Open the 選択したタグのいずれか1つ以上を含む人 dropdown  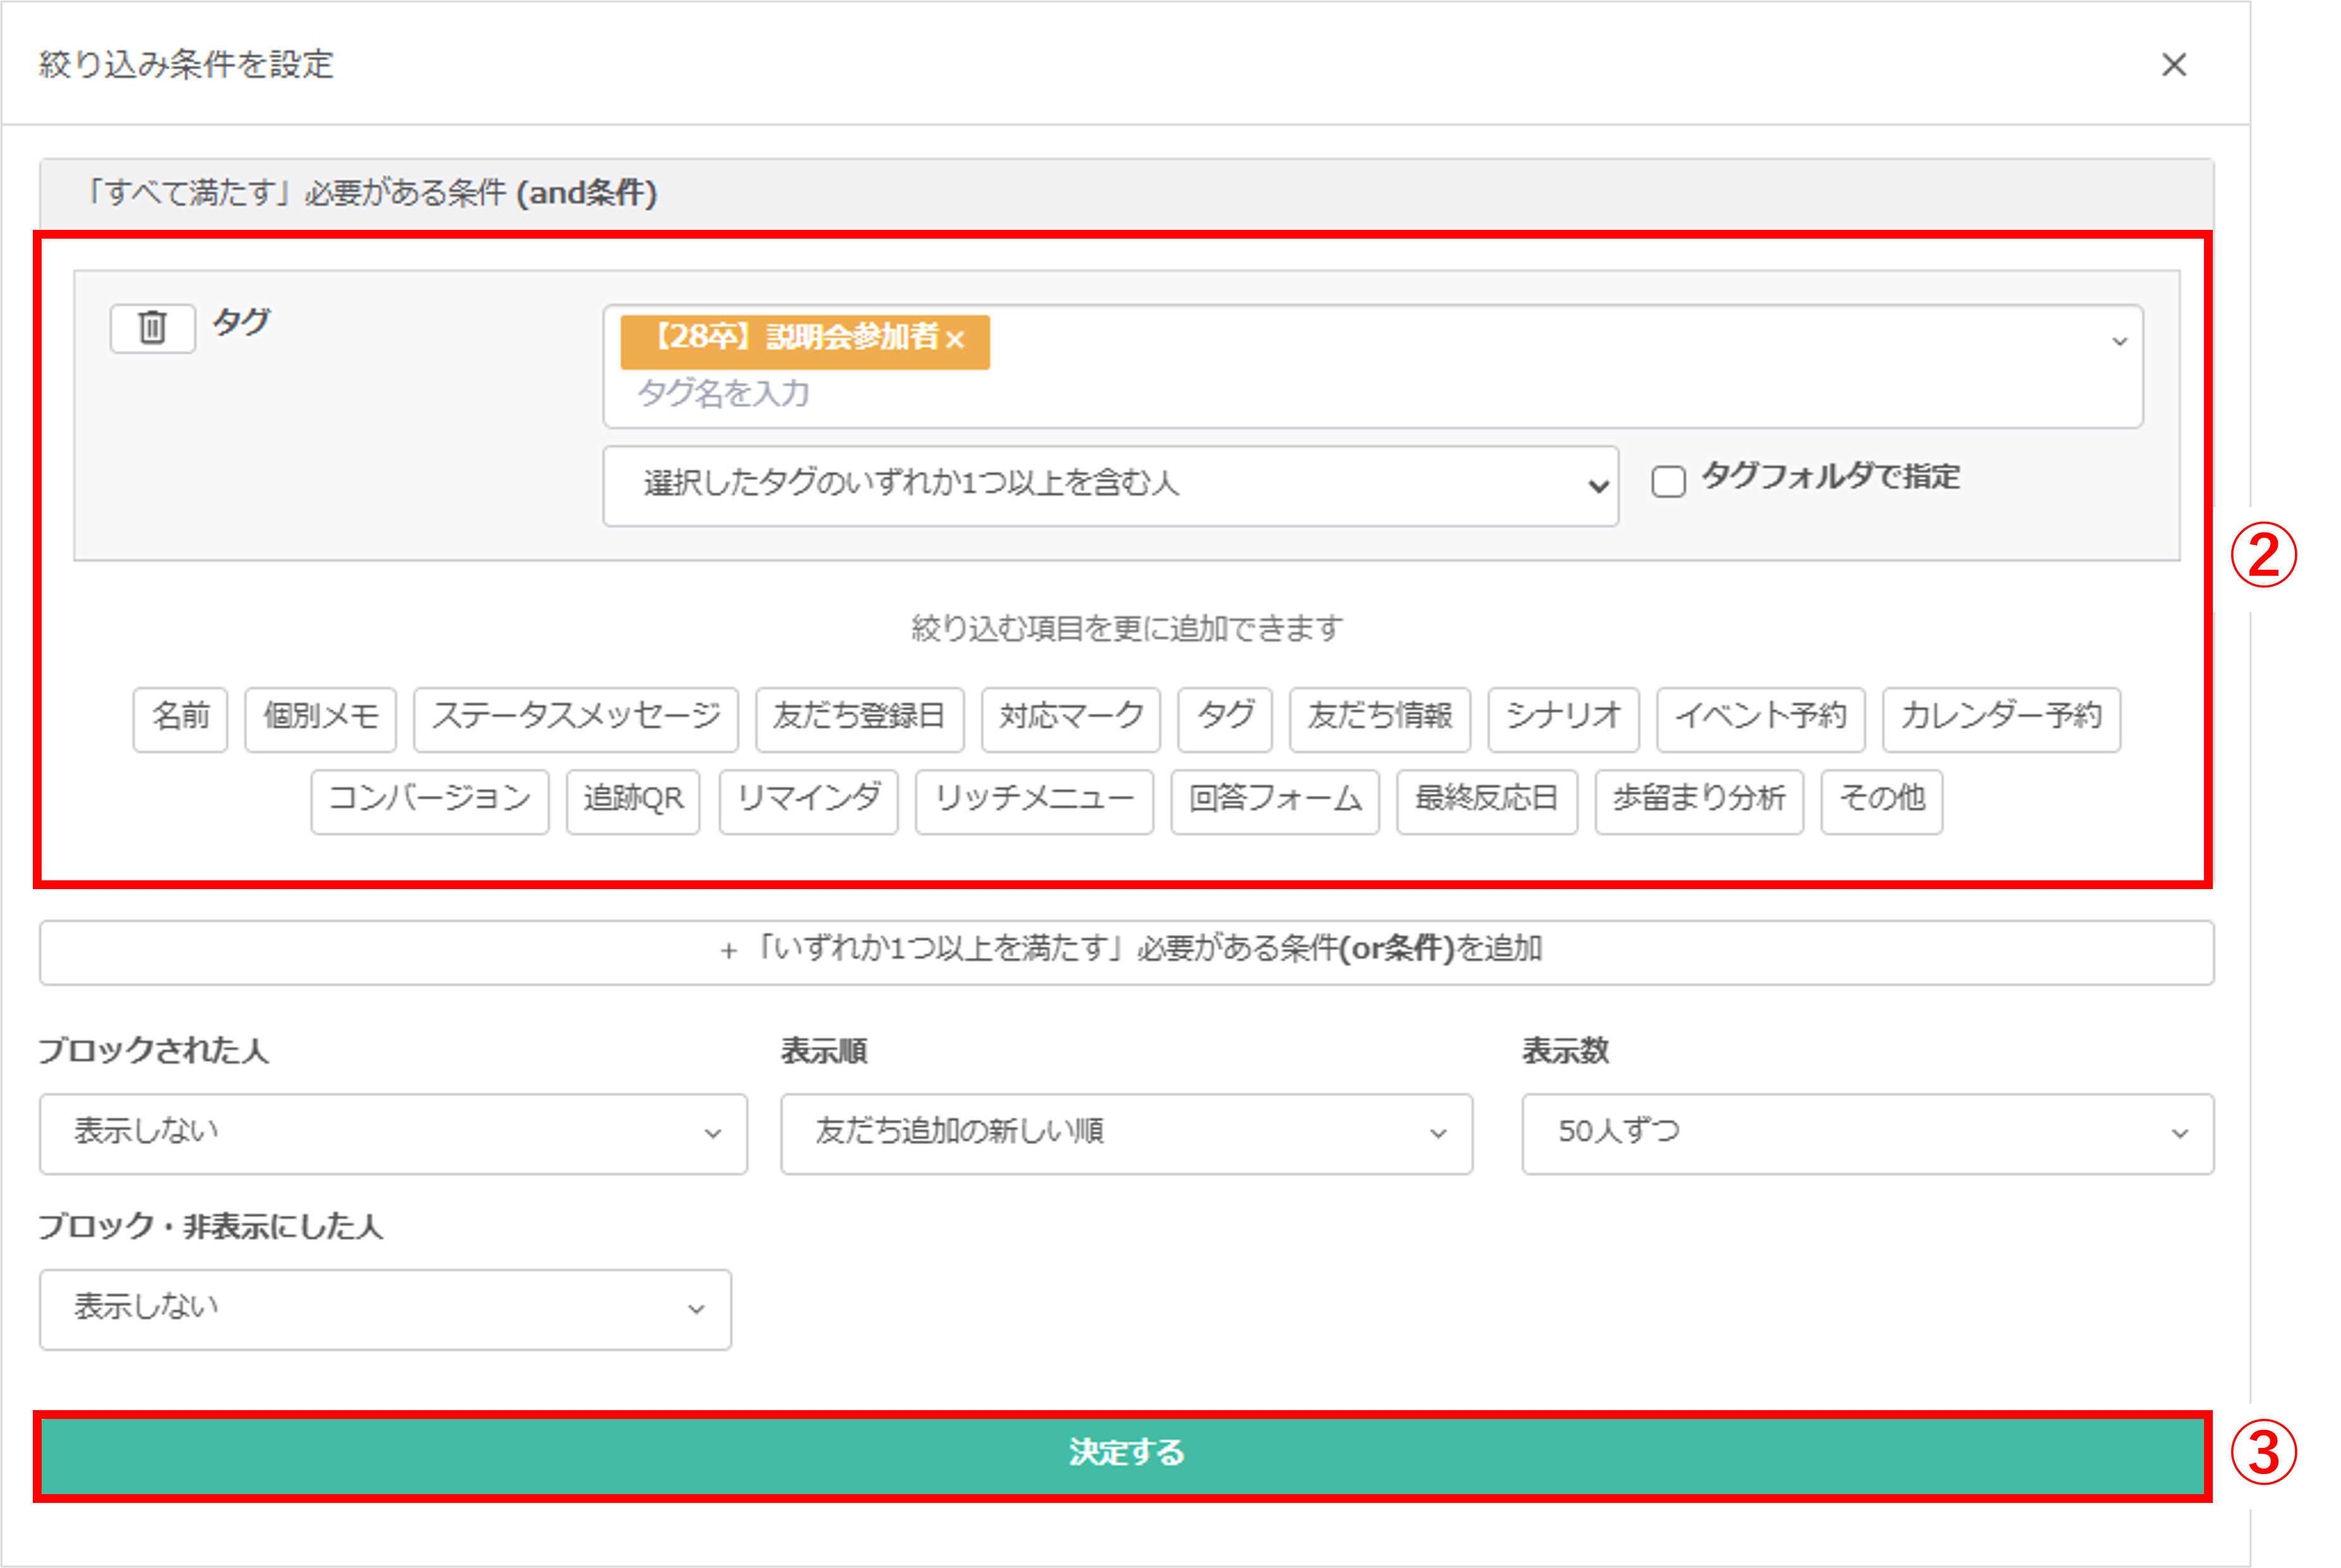[1109, 485]
